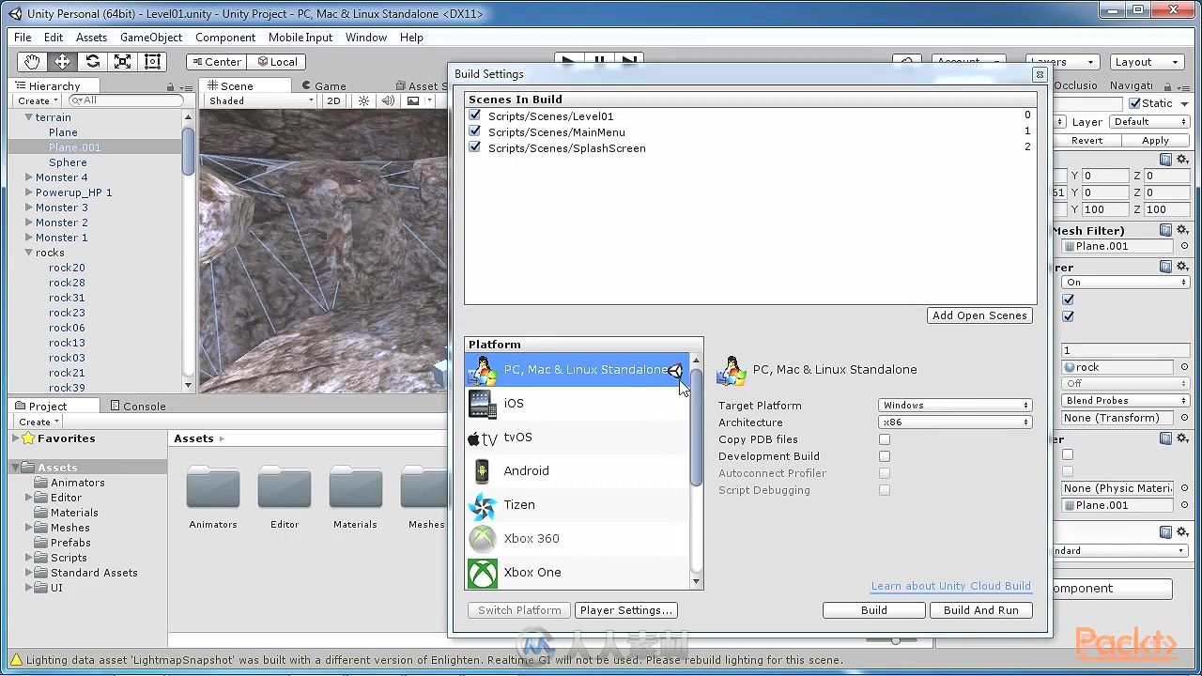This screenshot has width=1202, height=676.
Task: Toggle scene lighting sun icon
Action: click(x=363, y=100)
